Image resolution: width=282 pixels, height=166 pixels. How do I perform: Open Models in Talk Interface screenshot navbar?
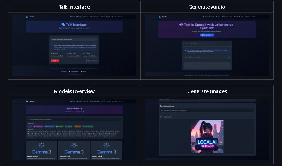point(79,17)
